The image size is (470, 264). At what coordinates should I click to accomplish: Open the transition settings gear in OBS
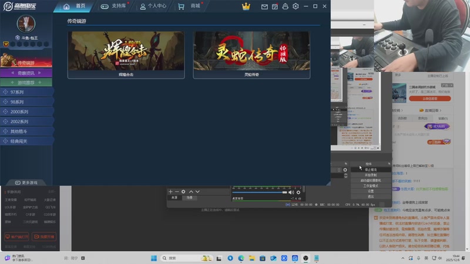coord(345,170)
